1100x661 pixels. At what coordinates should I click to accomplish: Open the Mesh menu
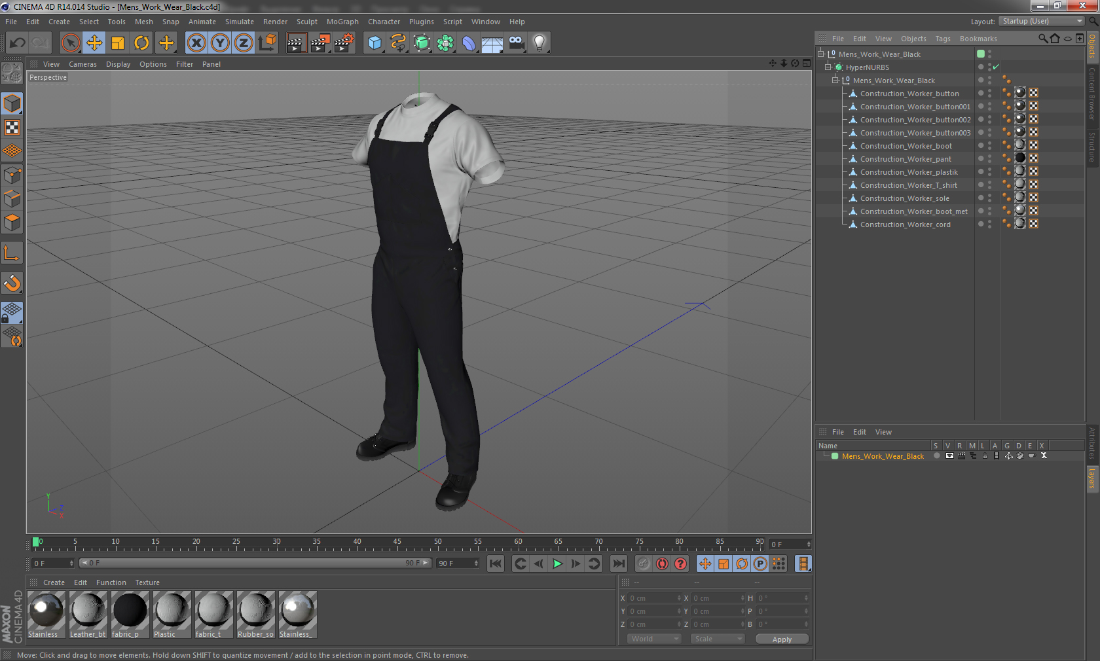[x=144, y=22]
